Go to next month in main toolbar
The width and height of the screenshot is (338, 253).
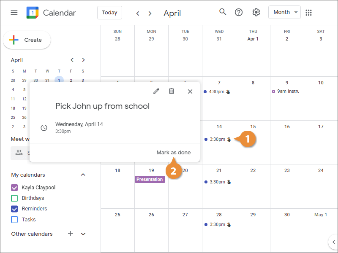coord(150,13)
